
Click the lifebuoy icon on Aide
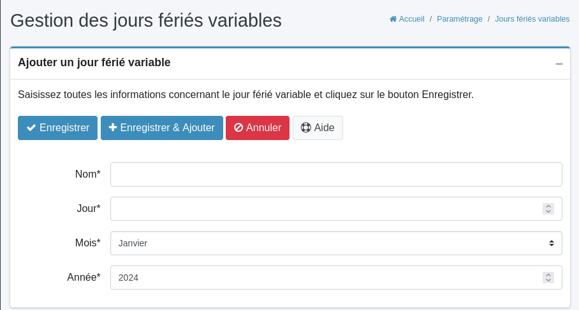coord(306,127)
